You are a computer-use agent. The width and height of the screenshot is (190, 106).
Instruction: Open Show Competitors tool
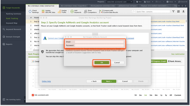coord(90,11)
